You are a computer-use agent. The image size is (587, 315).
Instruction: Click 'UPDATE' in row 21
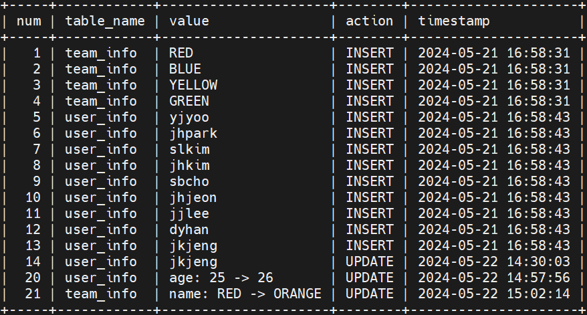[370, 294]
